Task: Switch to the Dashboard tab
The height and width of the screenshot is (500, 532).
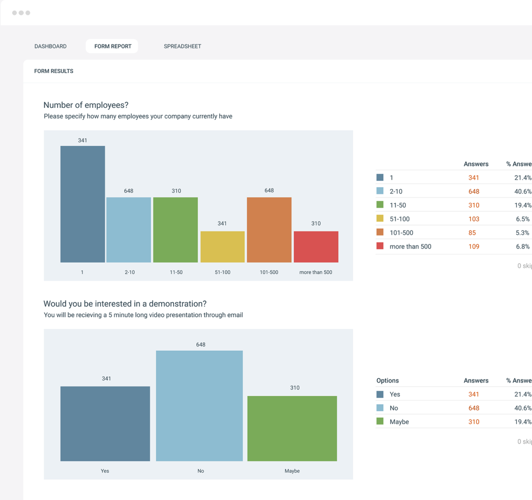Action: [x=50, y=46]
